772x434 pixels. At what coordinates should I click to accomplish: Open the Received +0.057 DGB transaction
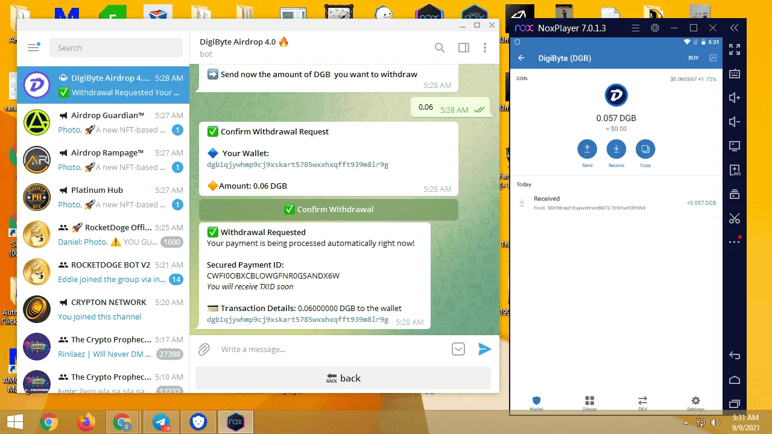coord(616,203)
